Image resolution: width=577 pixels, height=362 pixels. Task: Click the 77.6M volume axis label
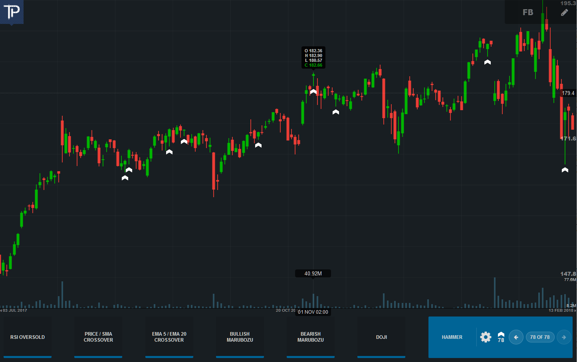pyautogui.click(x=570, y=280)
